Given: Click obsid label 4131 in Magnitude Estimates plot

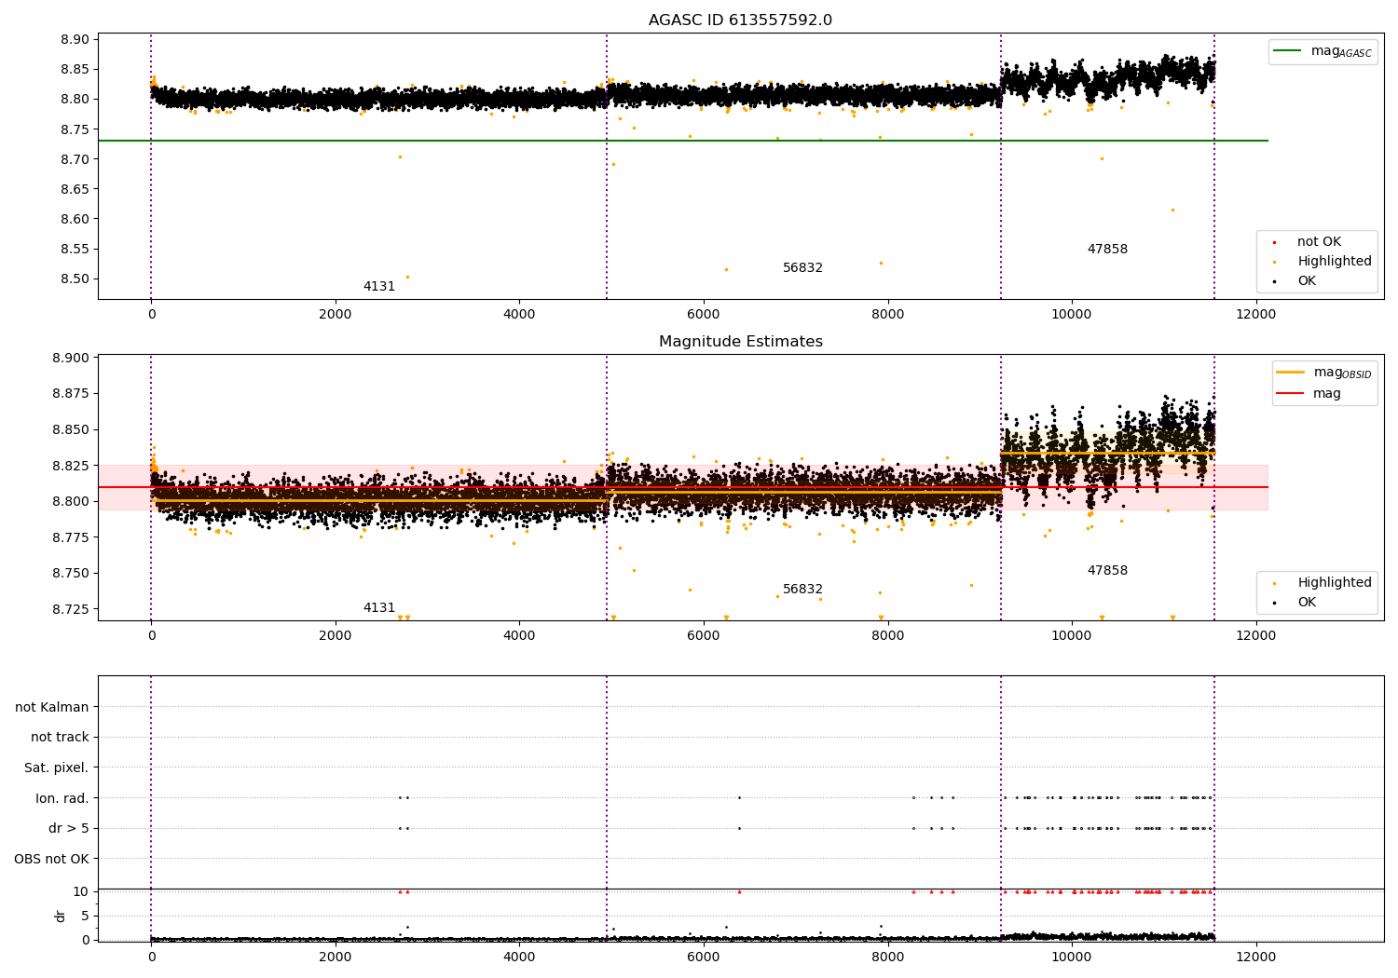Looking at the screenshot, I should pos(379,608).
